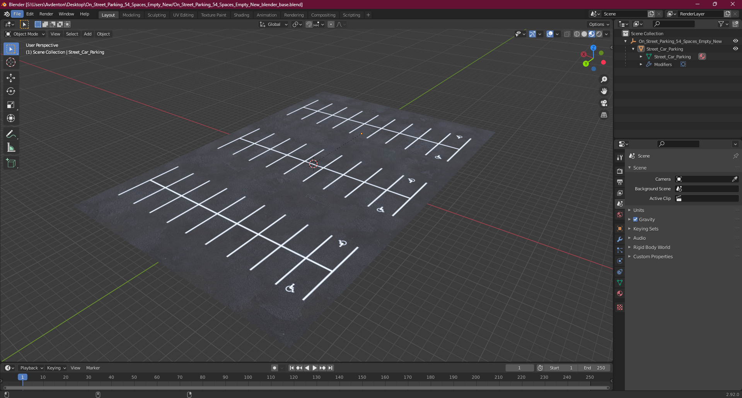Select the Measure tool
The height and width of the screenshot is (398, 742).
11,147
